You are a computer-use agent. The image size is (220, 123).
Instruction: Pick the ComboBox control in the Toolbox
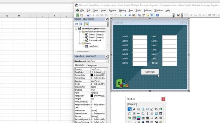point(143,109)
